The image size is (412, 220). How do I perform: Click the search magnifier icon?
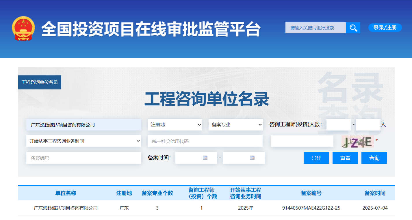point(353,28)
